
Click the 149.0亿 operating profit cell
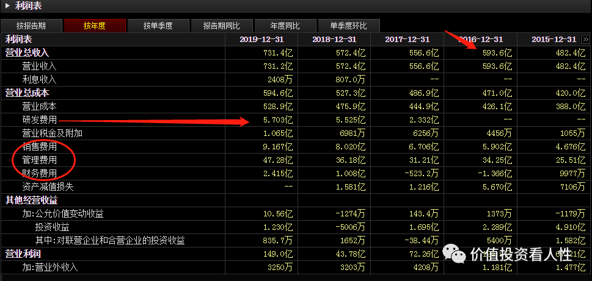[278, 254]
